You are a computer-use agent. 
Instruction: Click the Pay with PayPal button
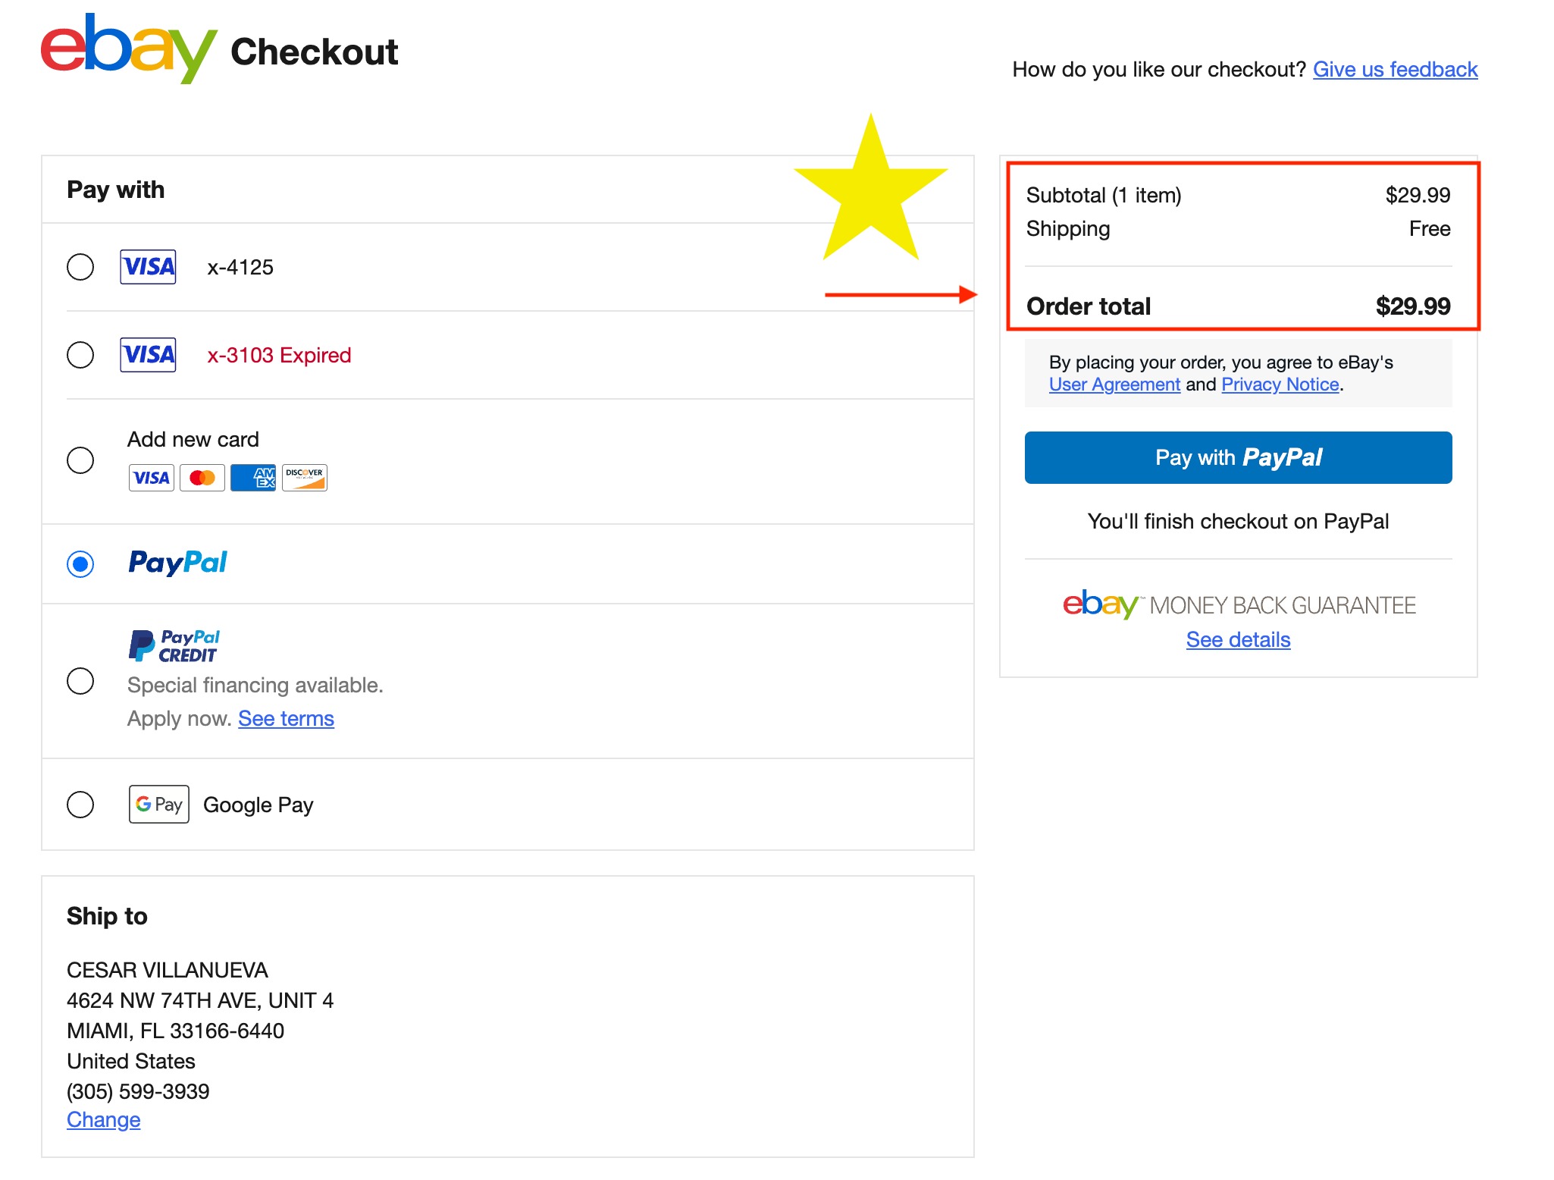coord(1237,457)
